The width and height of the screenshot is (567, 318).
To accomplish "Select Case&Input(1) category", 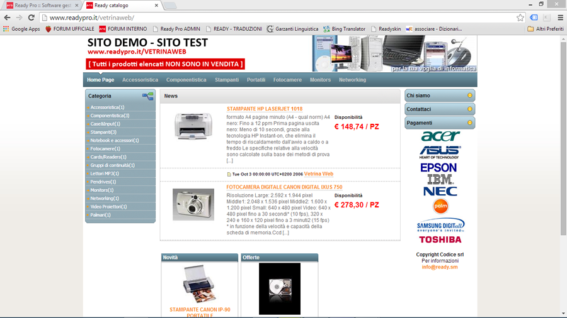I will point(105,124).
